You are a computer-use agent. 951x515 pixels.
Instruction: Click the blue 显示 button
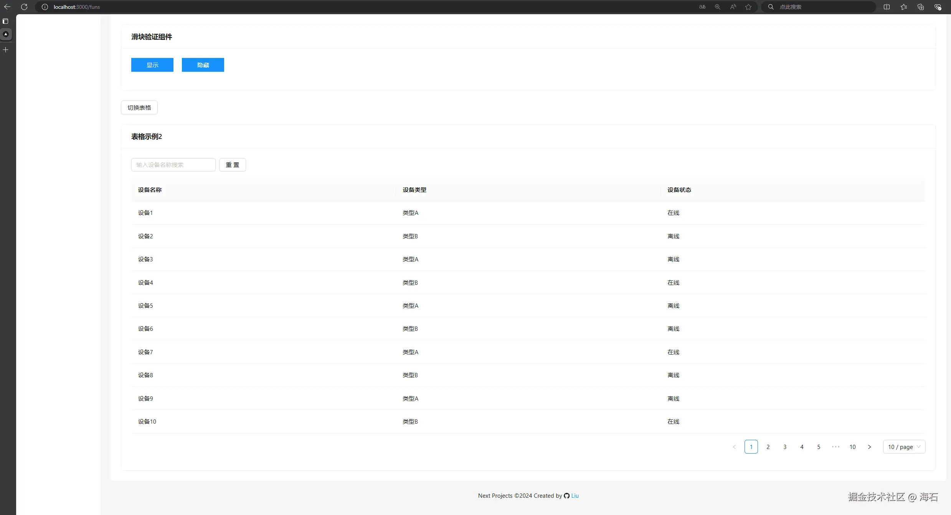[x=152, y=65]
